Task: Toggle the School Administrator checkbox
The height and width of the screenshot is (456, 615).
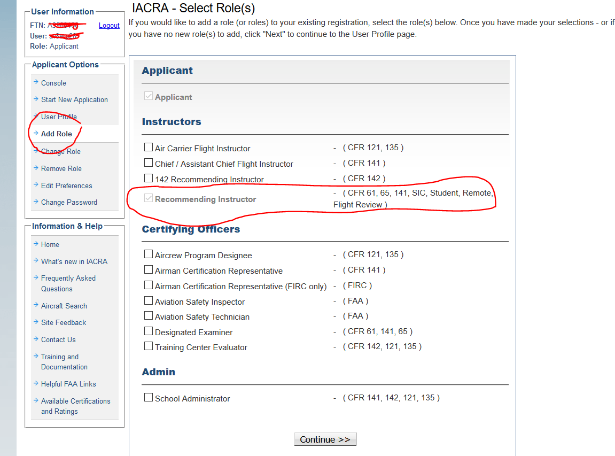Action: (x=149, y=398)
